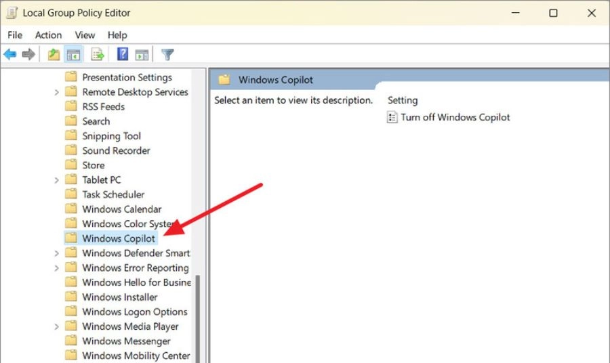
Task: Click the Presentation Settings folder icon
Action: click(x=70, y=77)
